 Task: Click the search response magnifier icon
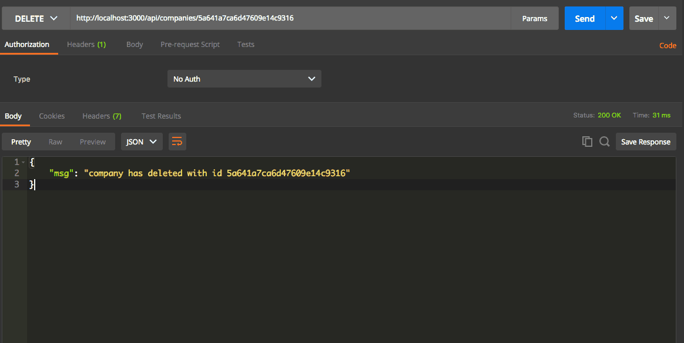pyautogui.click(x=604, y=142)
